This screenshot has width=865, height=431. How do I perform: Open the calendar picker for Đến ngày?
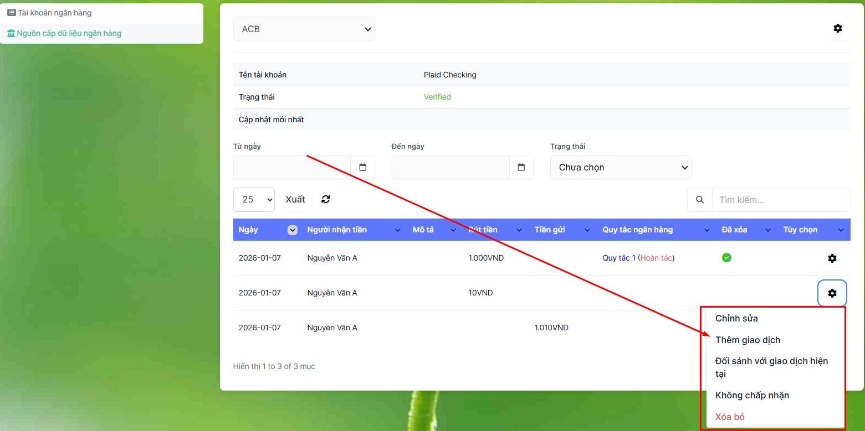(521, 167)
